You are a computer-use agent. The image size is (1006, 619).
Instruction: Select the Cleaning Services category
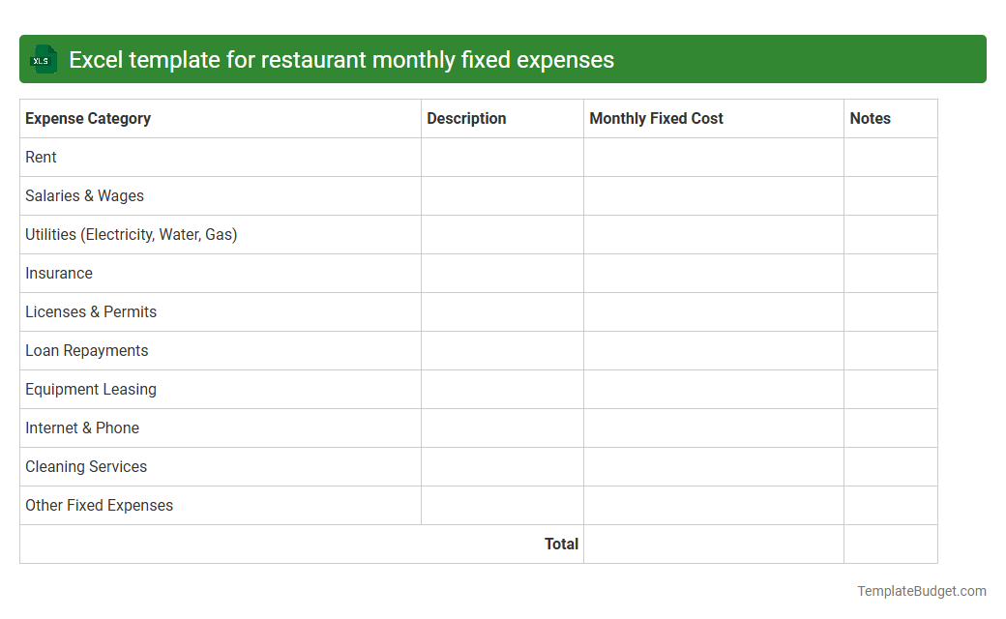tap(85, 466)
